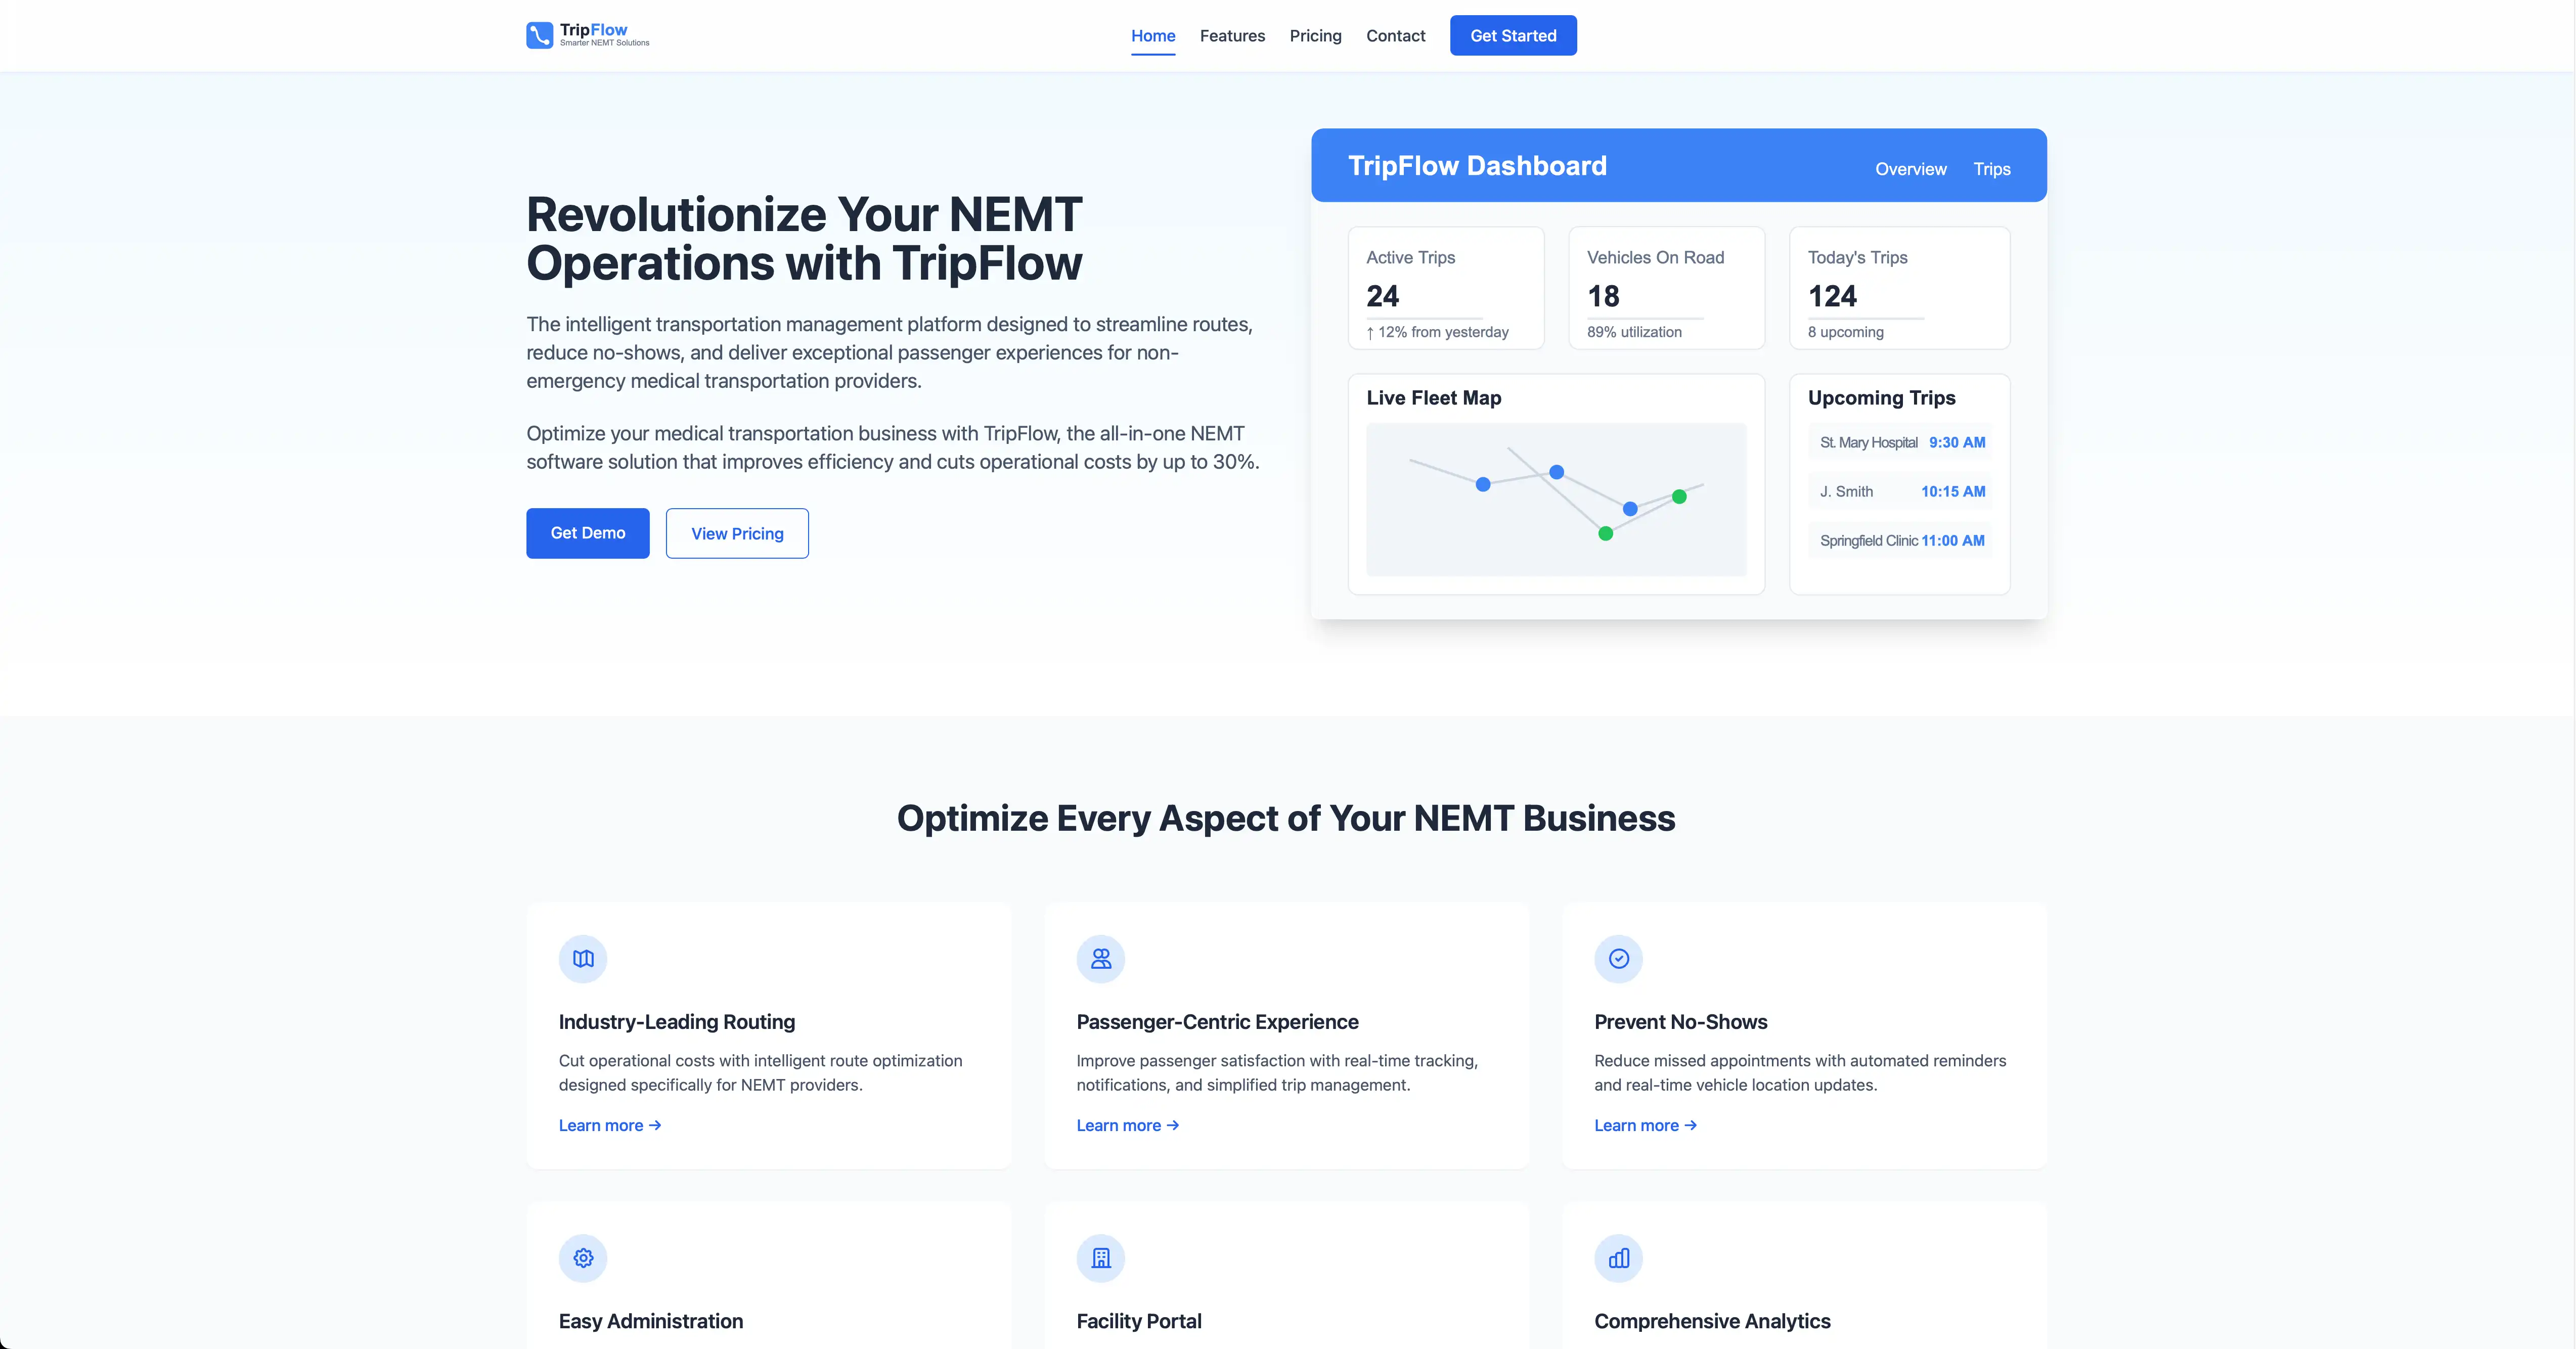Click the 'Revolutionize Your NEMT Operations' headline
This screenshot has width=2576, height=1349.
point(804,239)
